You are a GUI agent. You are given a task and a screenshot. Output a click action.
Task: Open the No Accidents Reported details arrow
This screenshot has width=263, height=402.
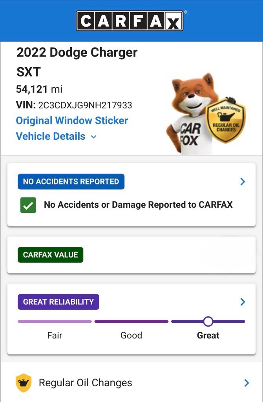click(x=243, y=181)
